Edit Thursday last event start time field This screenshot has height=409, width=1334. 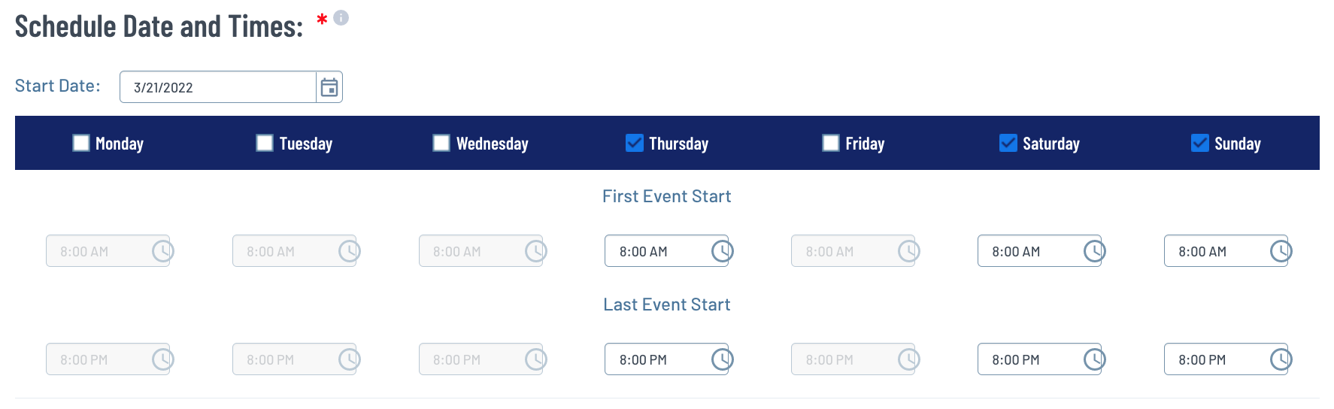656,359
